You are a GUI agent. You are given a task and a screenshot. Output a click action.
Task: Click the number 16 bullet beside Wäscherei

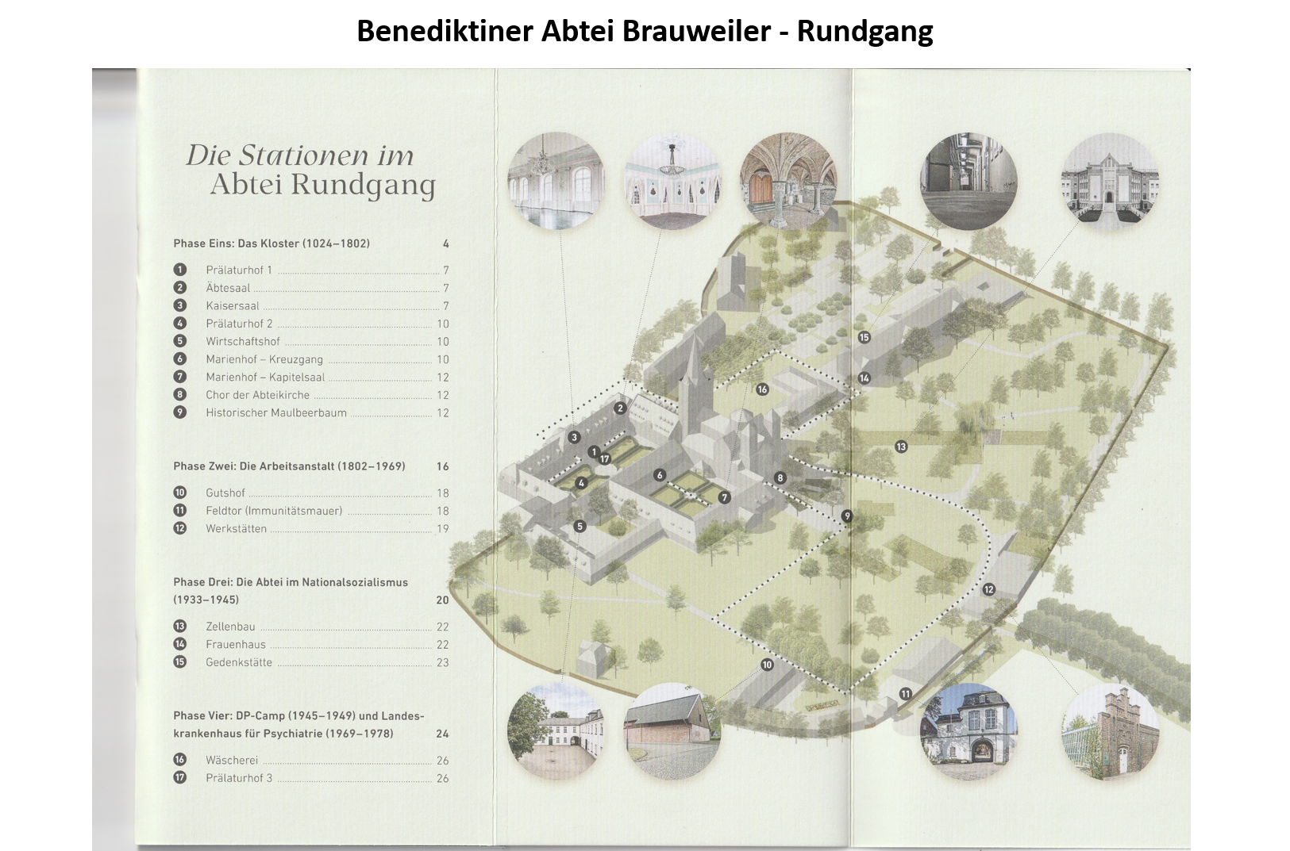coord(180,760)
